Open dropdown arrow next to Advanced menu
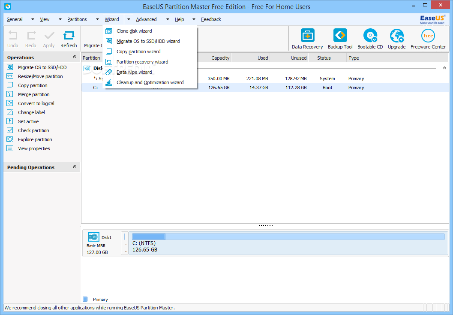The image size is (453, 315). (x=168, y=19)
